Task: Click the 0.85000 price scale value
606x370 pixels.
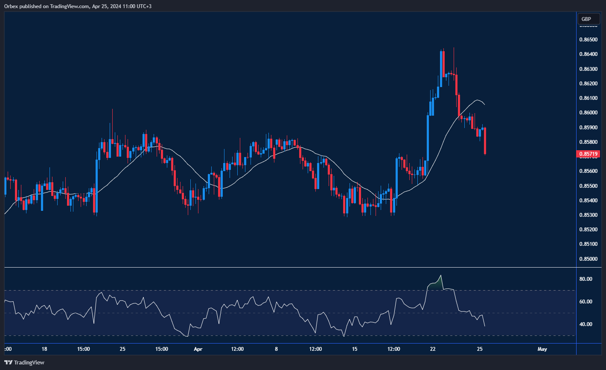Action: tap(588, 259)
